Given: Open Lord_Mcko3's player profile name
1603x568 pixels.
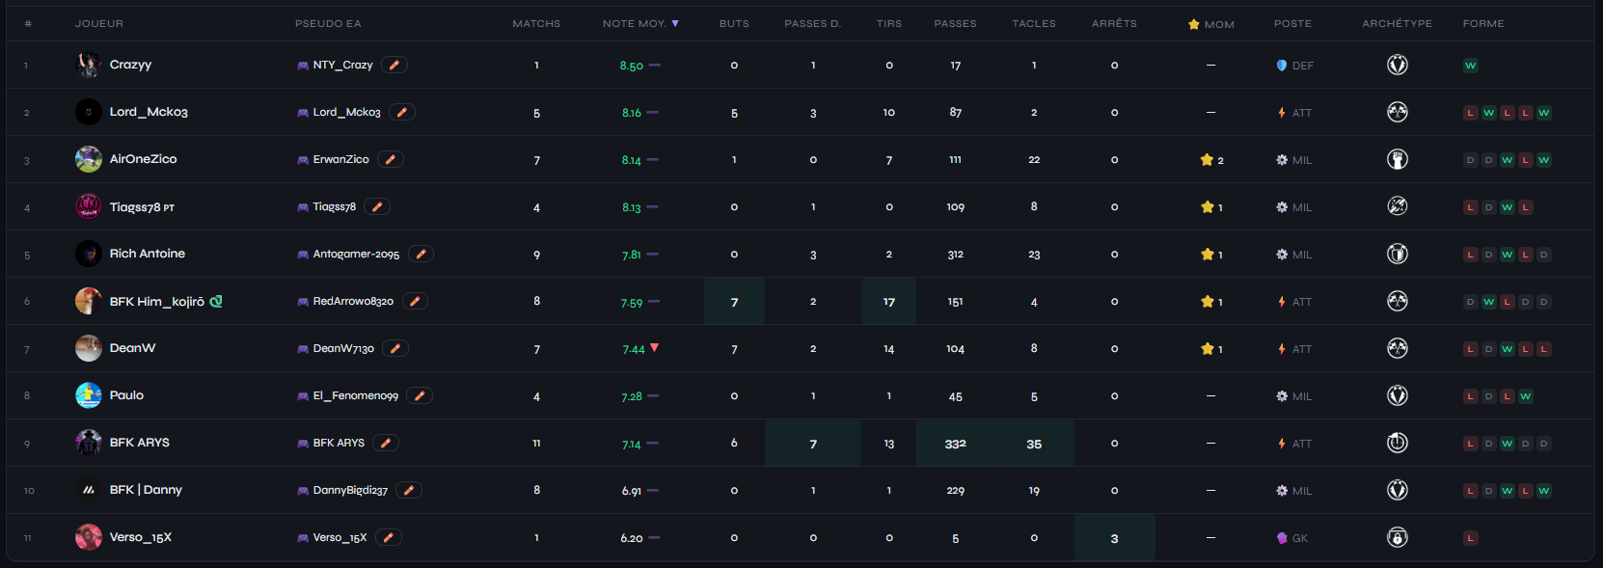Looking at the screenshot, I should pyautogui.click(x=149, y=112).
